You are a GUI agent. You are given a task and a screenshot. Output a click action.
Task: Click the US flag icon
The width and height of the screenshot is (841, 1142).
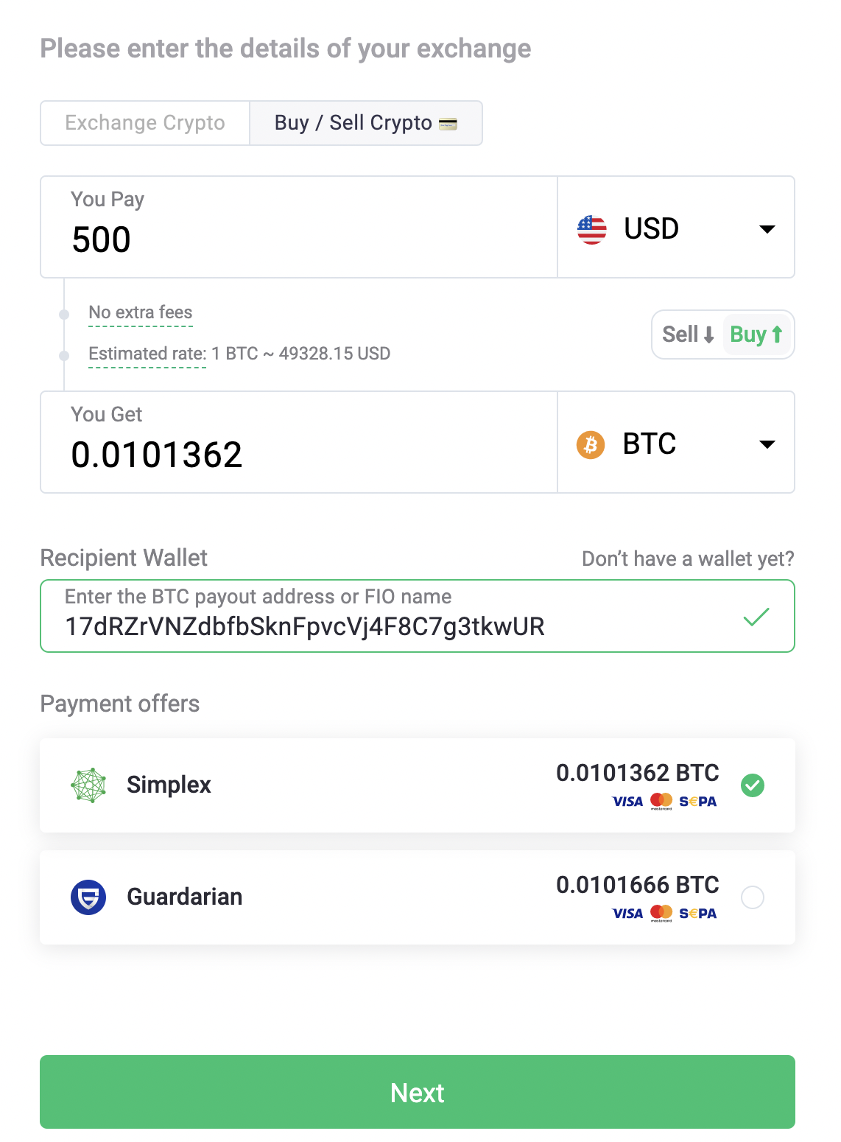(591, 229)
